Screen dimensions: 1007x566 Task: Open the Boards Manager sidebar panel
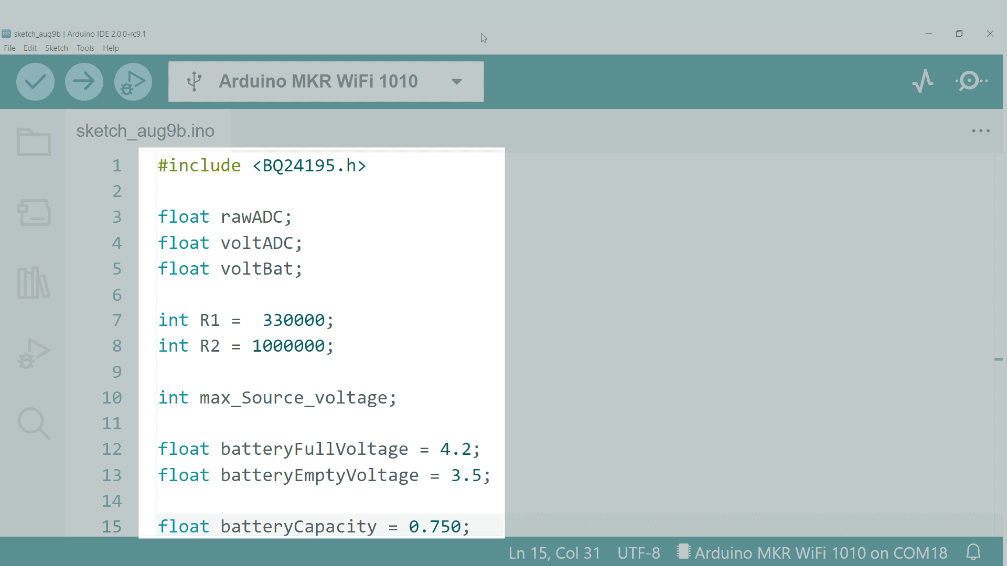tap(34, 212)
